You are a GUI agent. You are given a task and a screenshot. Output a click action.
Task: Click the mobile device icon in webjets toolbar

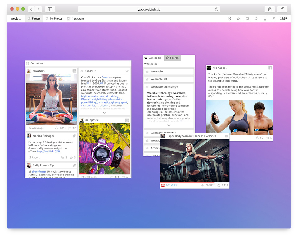(x=265, y=18)
